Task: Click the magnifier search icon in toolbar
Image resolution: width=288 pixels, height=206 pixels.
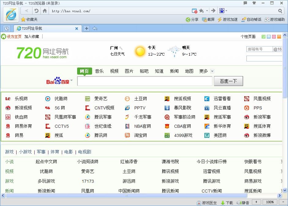Action: (x=280, y=11)
